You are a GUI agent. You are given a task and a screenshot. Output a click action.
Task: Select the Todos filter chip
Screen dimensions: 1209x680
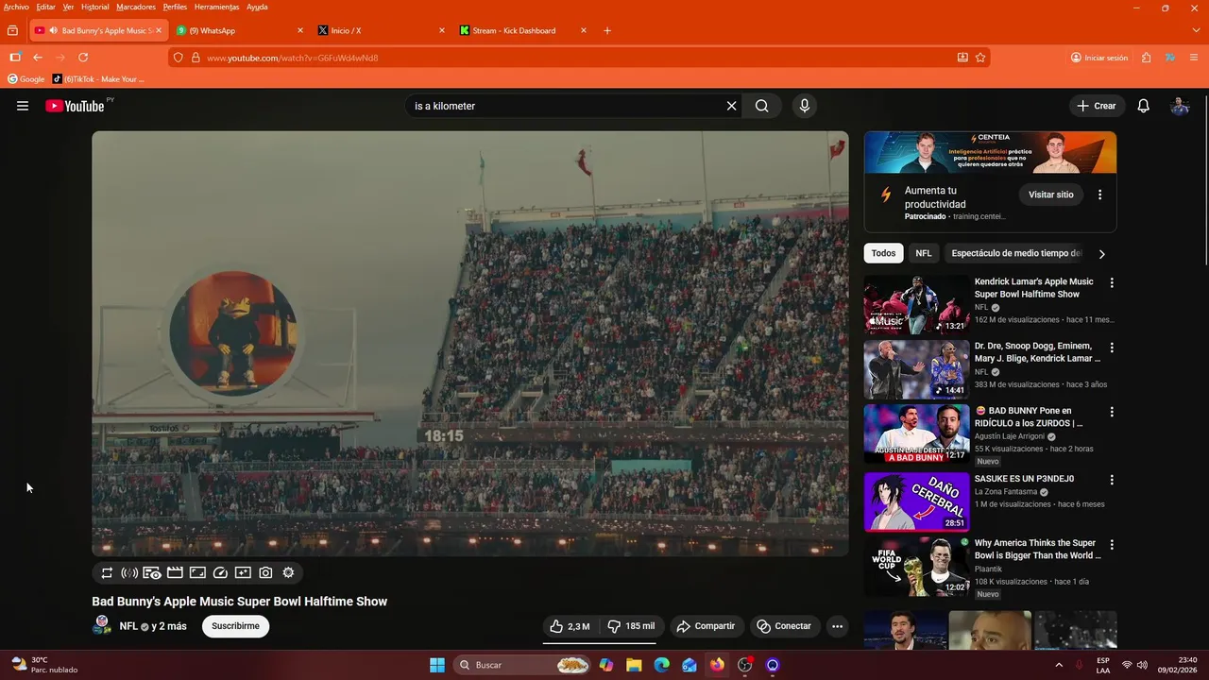click(883, 253)
